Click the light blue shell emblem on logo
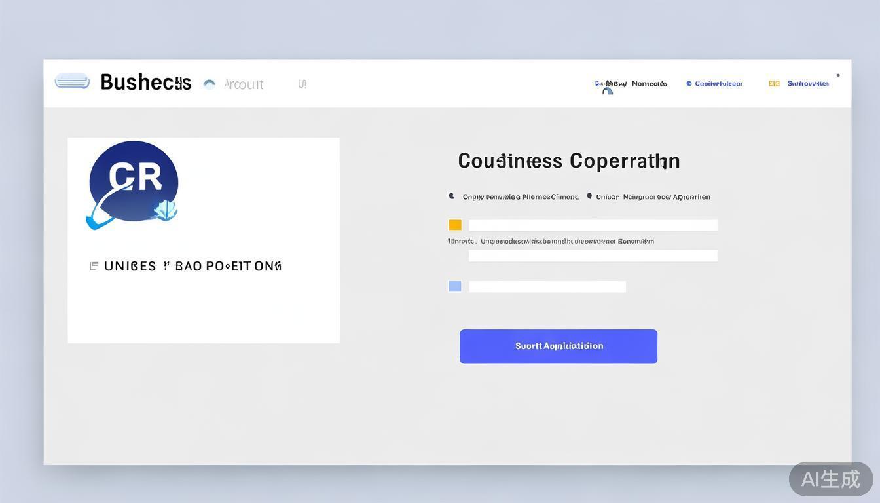Image resolution: width=880 pixels, height=503 pixels. tap(164, 210)
